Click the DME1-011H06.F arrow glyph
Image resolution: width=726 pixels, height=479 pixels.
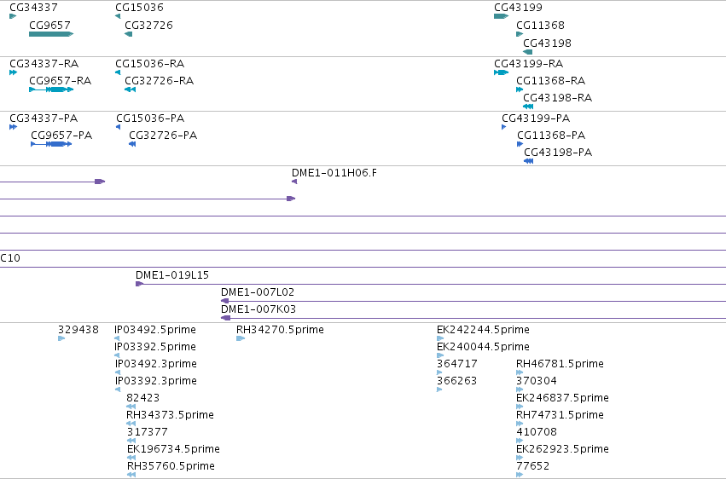click(294, 182)
